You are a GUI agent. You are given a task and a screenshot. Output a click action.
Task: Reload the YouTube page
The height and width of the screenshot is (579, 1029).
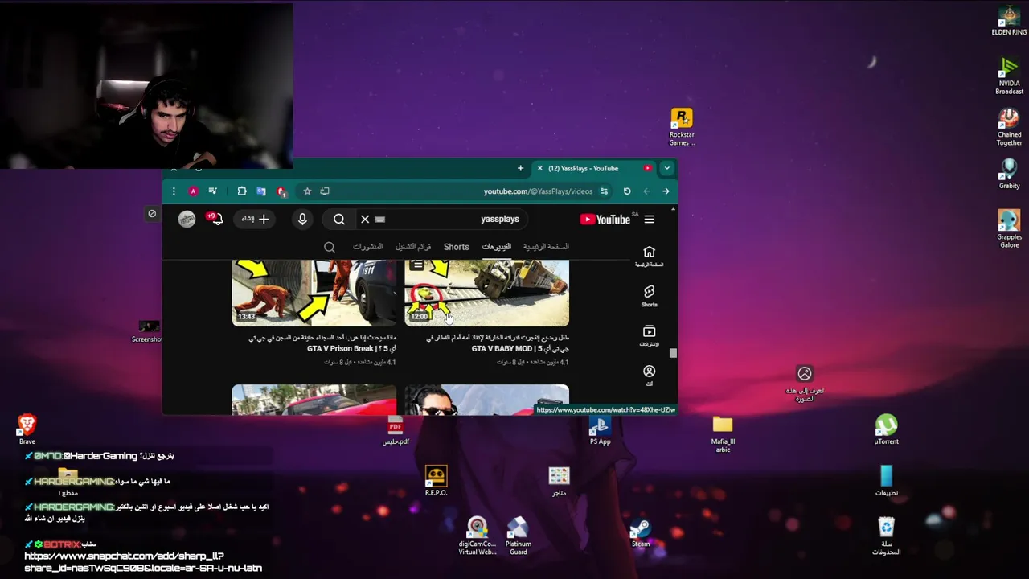point(627,191)
